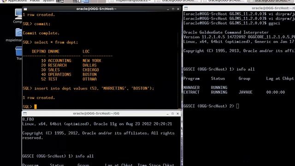Click '8_FBO' text in ~/GG terminal

point(28,119)
